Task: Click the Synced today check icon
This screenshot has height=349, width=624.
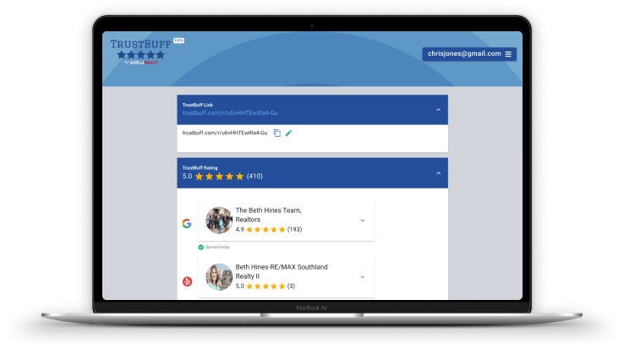Action: point(201,247)
